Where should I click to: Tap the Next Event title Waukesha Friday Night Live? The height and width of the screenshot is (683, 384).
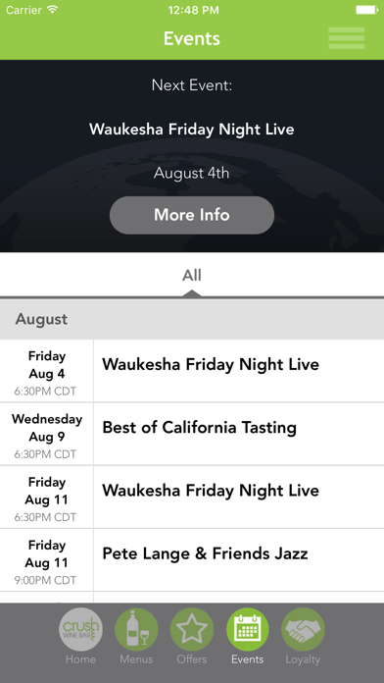192,130
